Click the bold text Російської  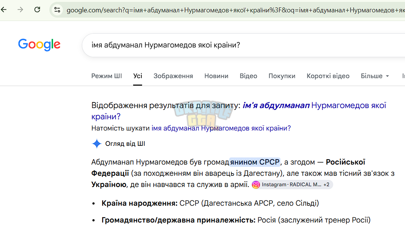point(345,162)
